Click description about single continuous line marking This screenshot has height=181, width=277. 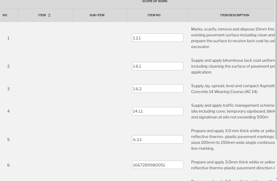(x=233, y=140)
